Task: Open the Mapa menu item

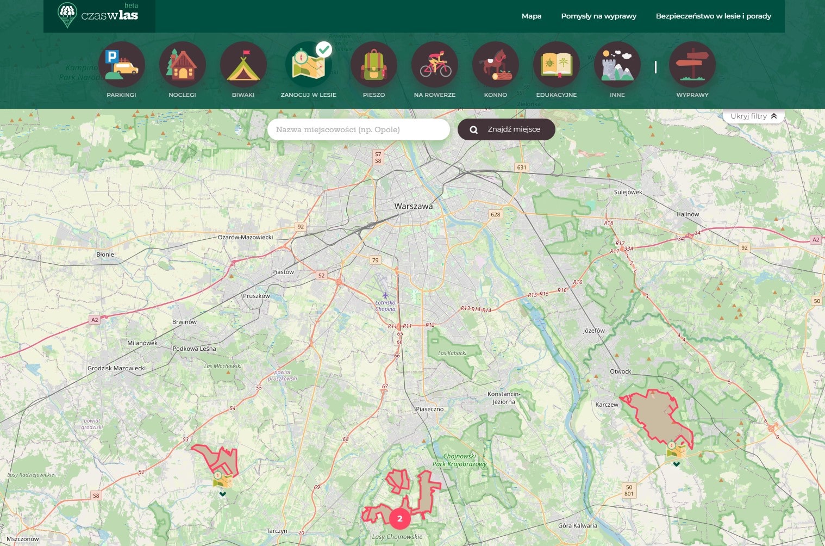Action: 532,16
